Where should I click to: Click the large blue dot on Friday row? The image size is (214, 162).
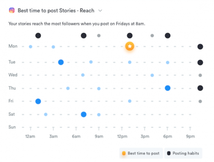click(38, 101)
